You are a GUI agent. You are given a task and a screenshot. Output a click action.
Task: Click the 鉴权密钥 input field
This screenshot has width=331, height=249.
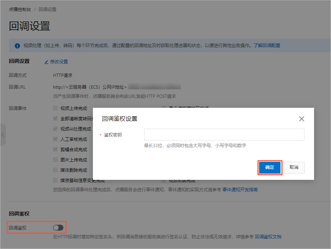224,134
